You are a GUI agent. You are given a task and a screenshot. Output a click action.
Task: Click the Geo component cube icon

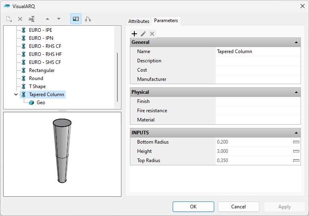click(31, 103)
